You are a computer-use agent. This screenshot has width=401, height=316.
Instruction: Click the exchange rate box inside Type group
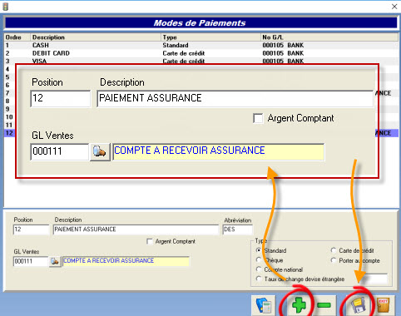(374, 279)
